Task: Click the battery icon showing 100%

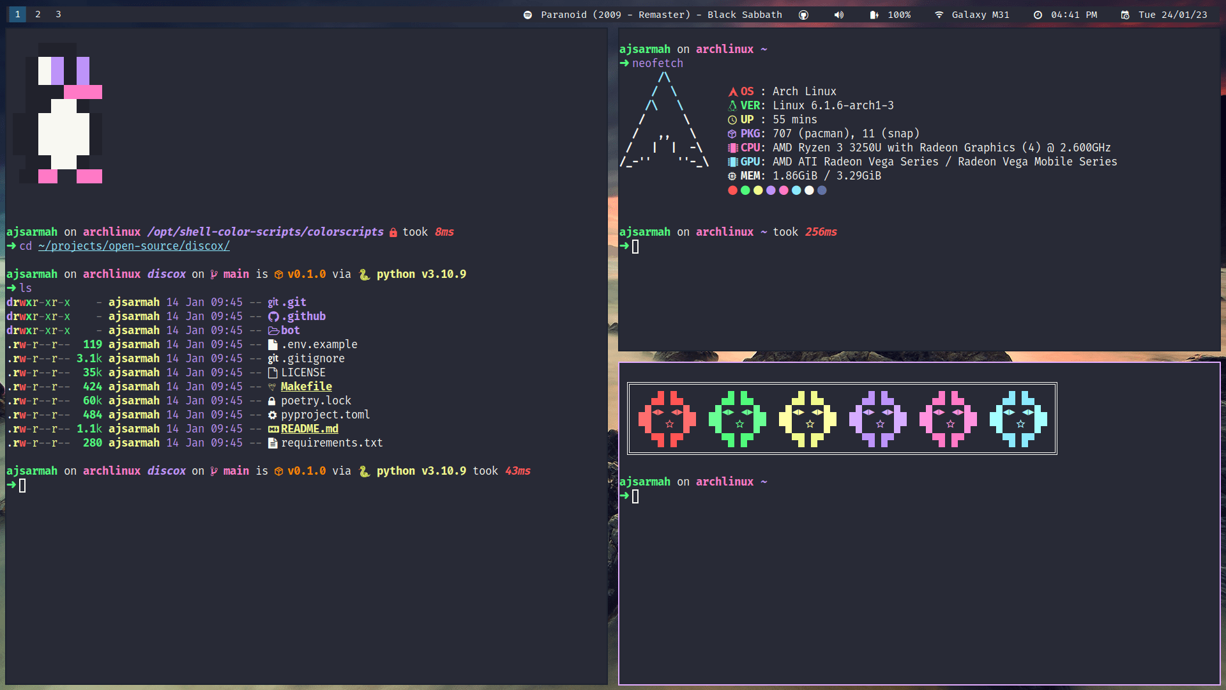Action: click(x=874, y=14)
